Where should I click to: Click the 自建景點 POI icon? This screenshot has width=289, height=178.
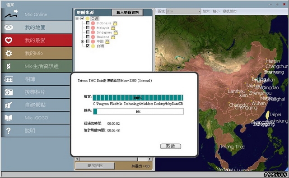tap(9, 105)
